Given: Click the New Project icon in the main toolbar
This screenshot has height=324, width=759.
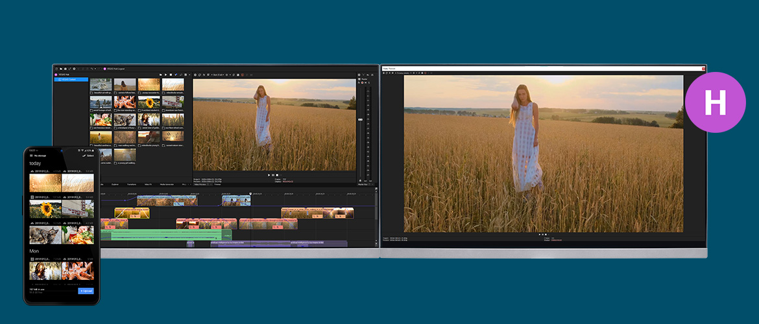Looking at the screenshot, I should [56, 68].
